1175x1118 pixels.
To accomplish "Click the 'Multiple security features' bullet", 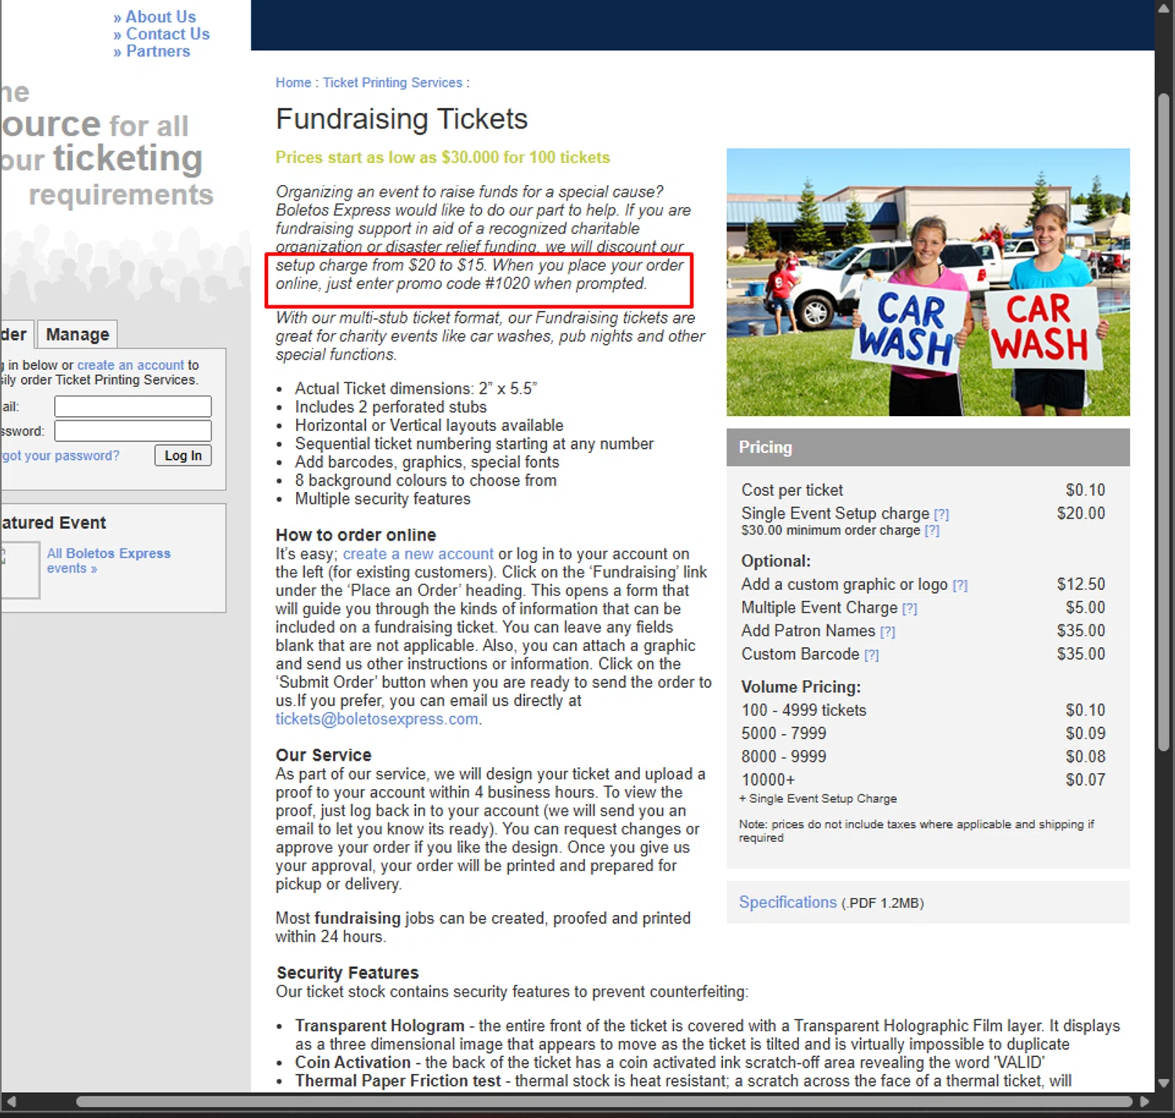I will click(x=383, y=499).
